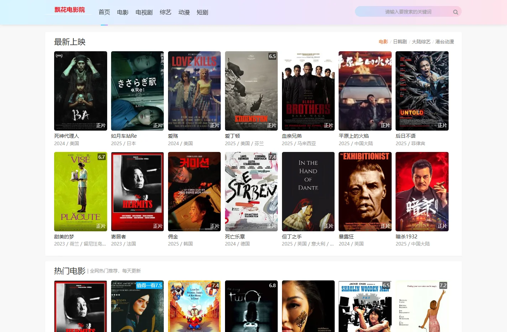
Task: Click the 暗杀1932 title text
Action: (406, 237)
